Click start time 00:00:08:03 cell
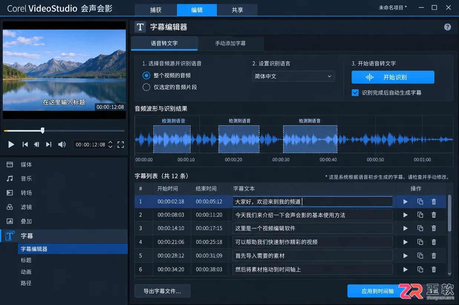 pos(171,215)
